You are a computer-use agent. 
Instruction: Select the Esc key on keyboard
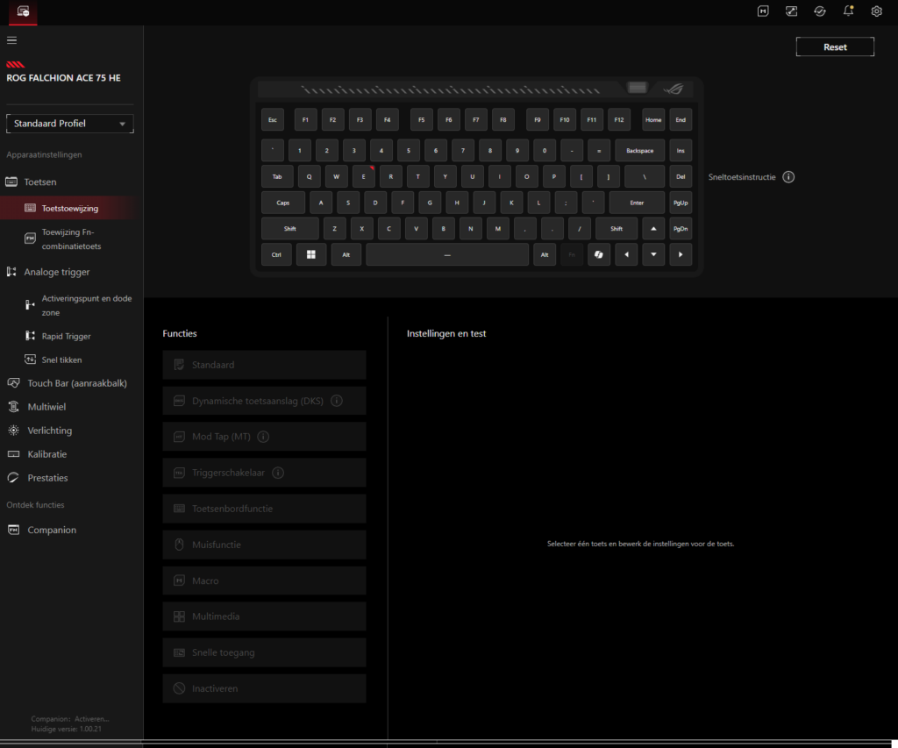point(273,120)
